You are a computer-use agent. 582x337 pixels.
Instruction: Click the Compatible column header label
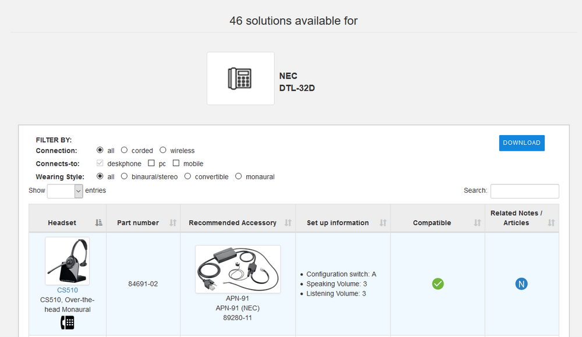(432, 223)
